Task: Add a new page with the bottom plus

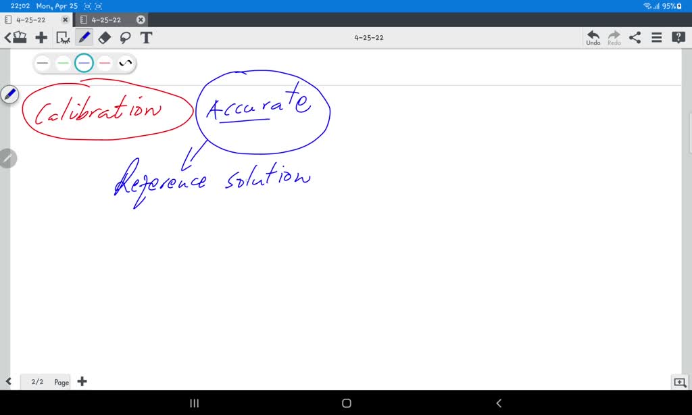Action: point(82,381)
